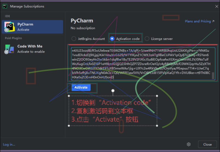Click the Log in... link

[x=9, y=144]
